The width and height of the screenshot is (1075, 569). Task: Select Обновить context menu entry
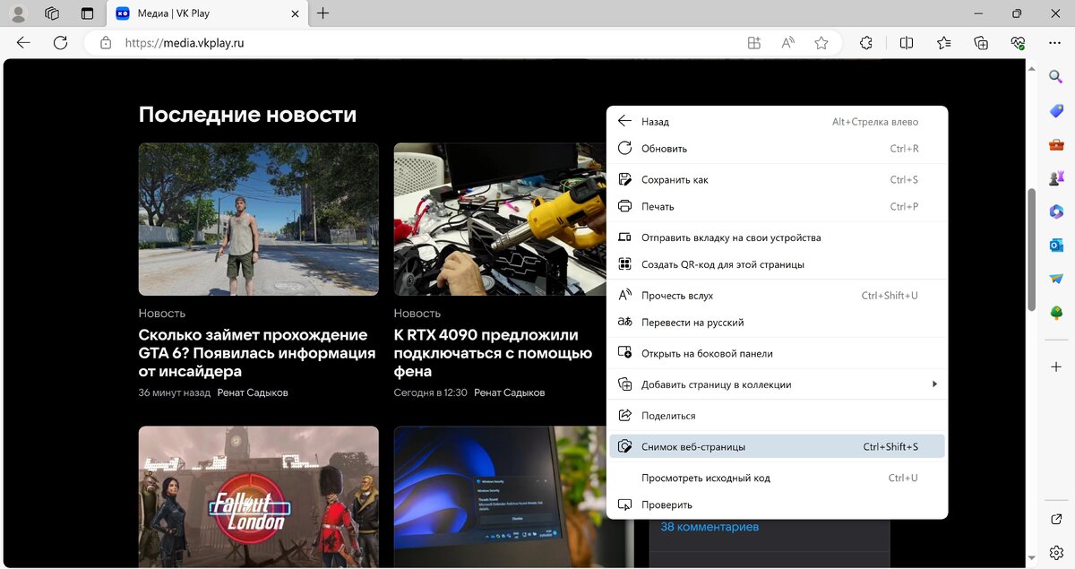tap(777, 149)
